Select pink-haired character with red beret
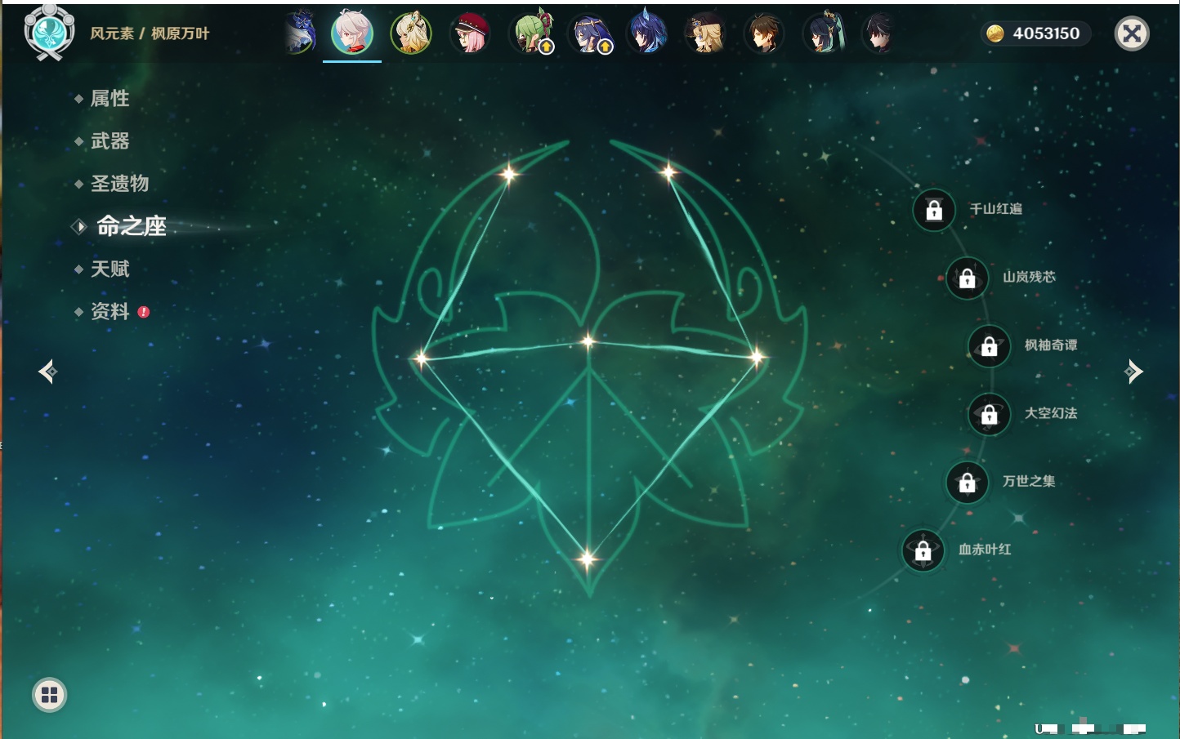The image size is (1180, 739). [x=470, y=33]
